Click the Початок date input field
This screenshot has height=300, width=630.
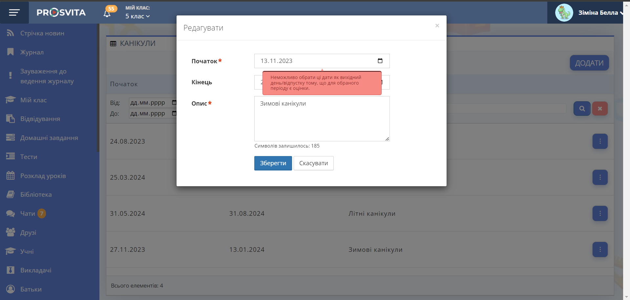pyautogui.click(x=315, y=61)
